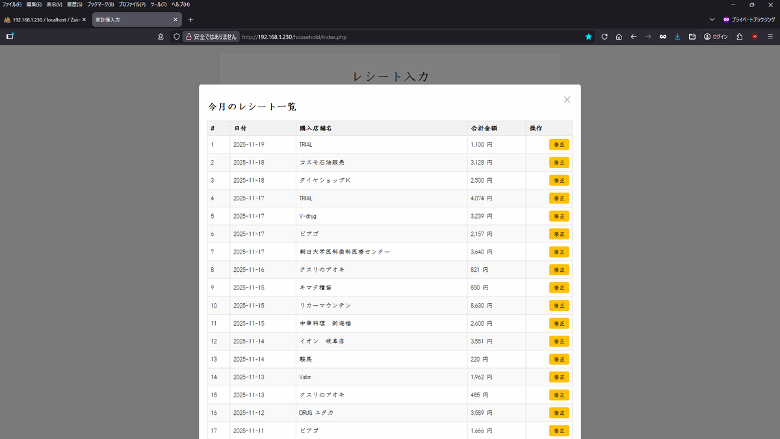Select the 家計簿入力 tab
This screenshot has height=439, width=780.
136,20
